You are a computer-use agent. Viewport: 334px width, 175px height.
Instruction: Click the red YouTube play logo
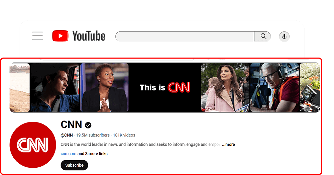tap(60, 36)
